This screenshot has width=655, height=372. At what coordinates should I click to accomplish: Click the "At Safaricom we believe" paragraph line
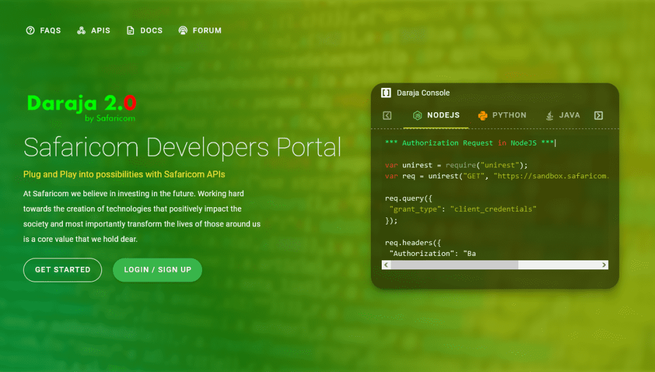click(x=133, y=194)
